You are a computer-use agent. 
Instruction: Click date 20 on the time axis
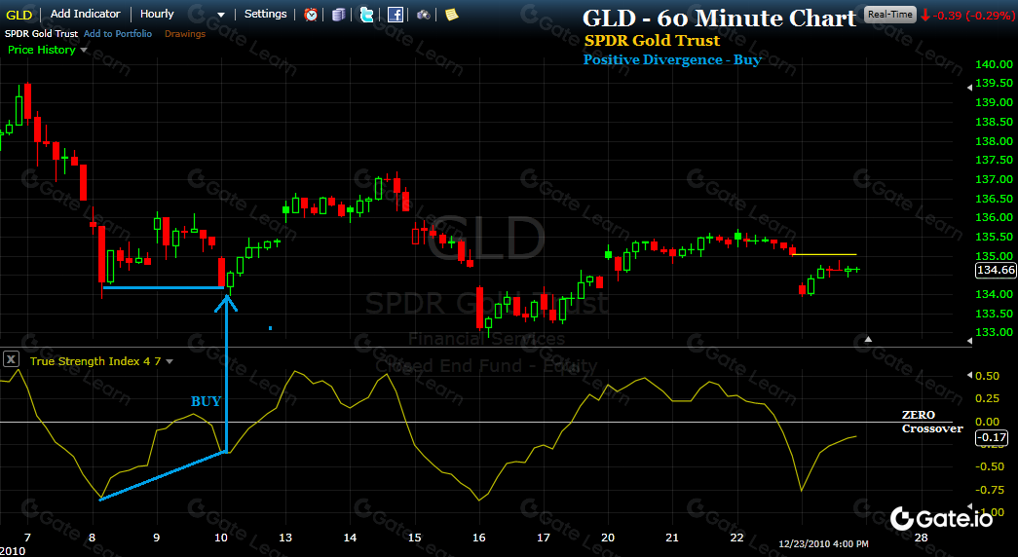(608, 538)
